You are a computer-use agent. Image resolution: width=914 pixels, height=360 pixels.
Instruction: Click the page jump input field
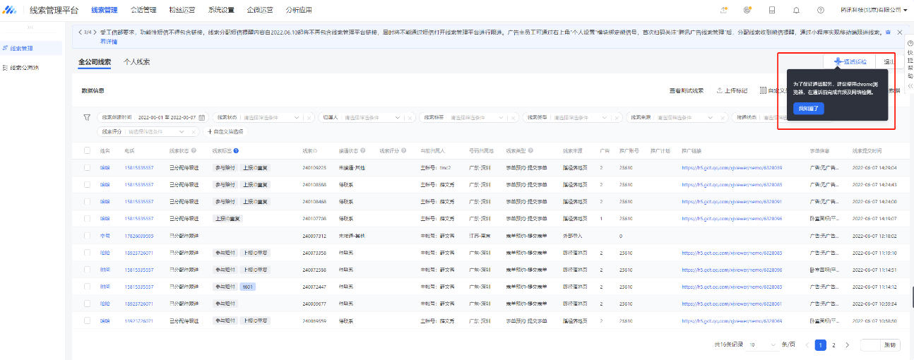(870, 345)
